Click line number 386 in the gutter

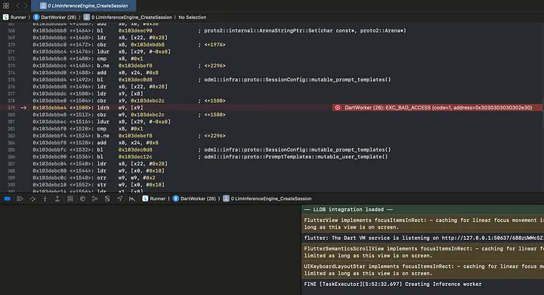[x=11, y=157]
